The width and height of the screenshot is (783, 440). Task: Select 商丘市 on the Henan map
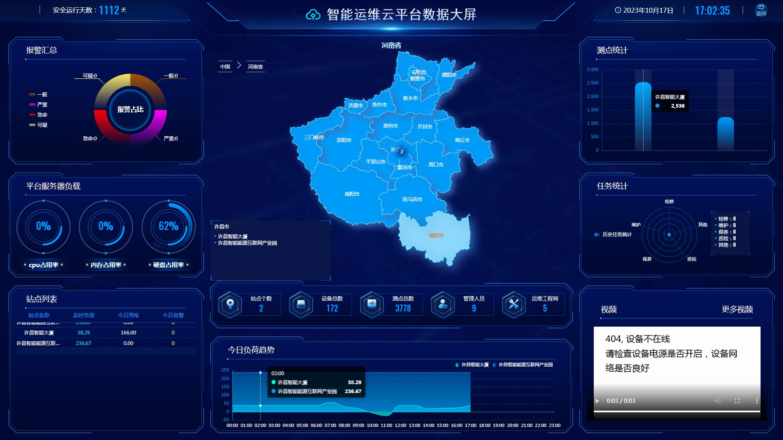[x=462, y=140]
